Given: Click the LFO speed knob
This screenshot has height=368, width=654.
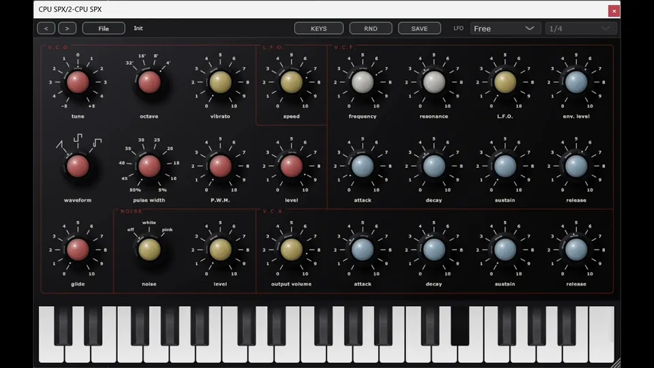Looking at the screenshot, I should pyautogui.click(x=291, y=82).
